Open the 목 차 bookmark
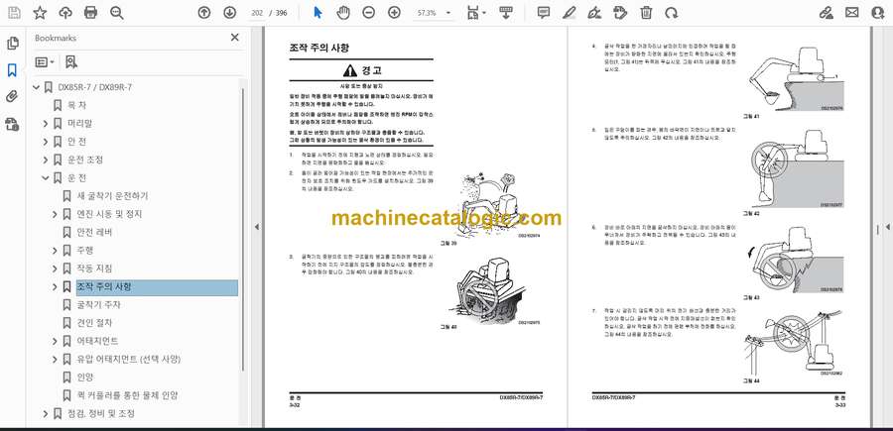The image size is (893, 431). (76, 105)
